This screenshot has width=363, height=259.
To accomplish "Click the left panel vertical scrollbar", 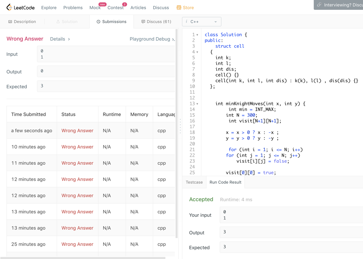I will [177, 133].
